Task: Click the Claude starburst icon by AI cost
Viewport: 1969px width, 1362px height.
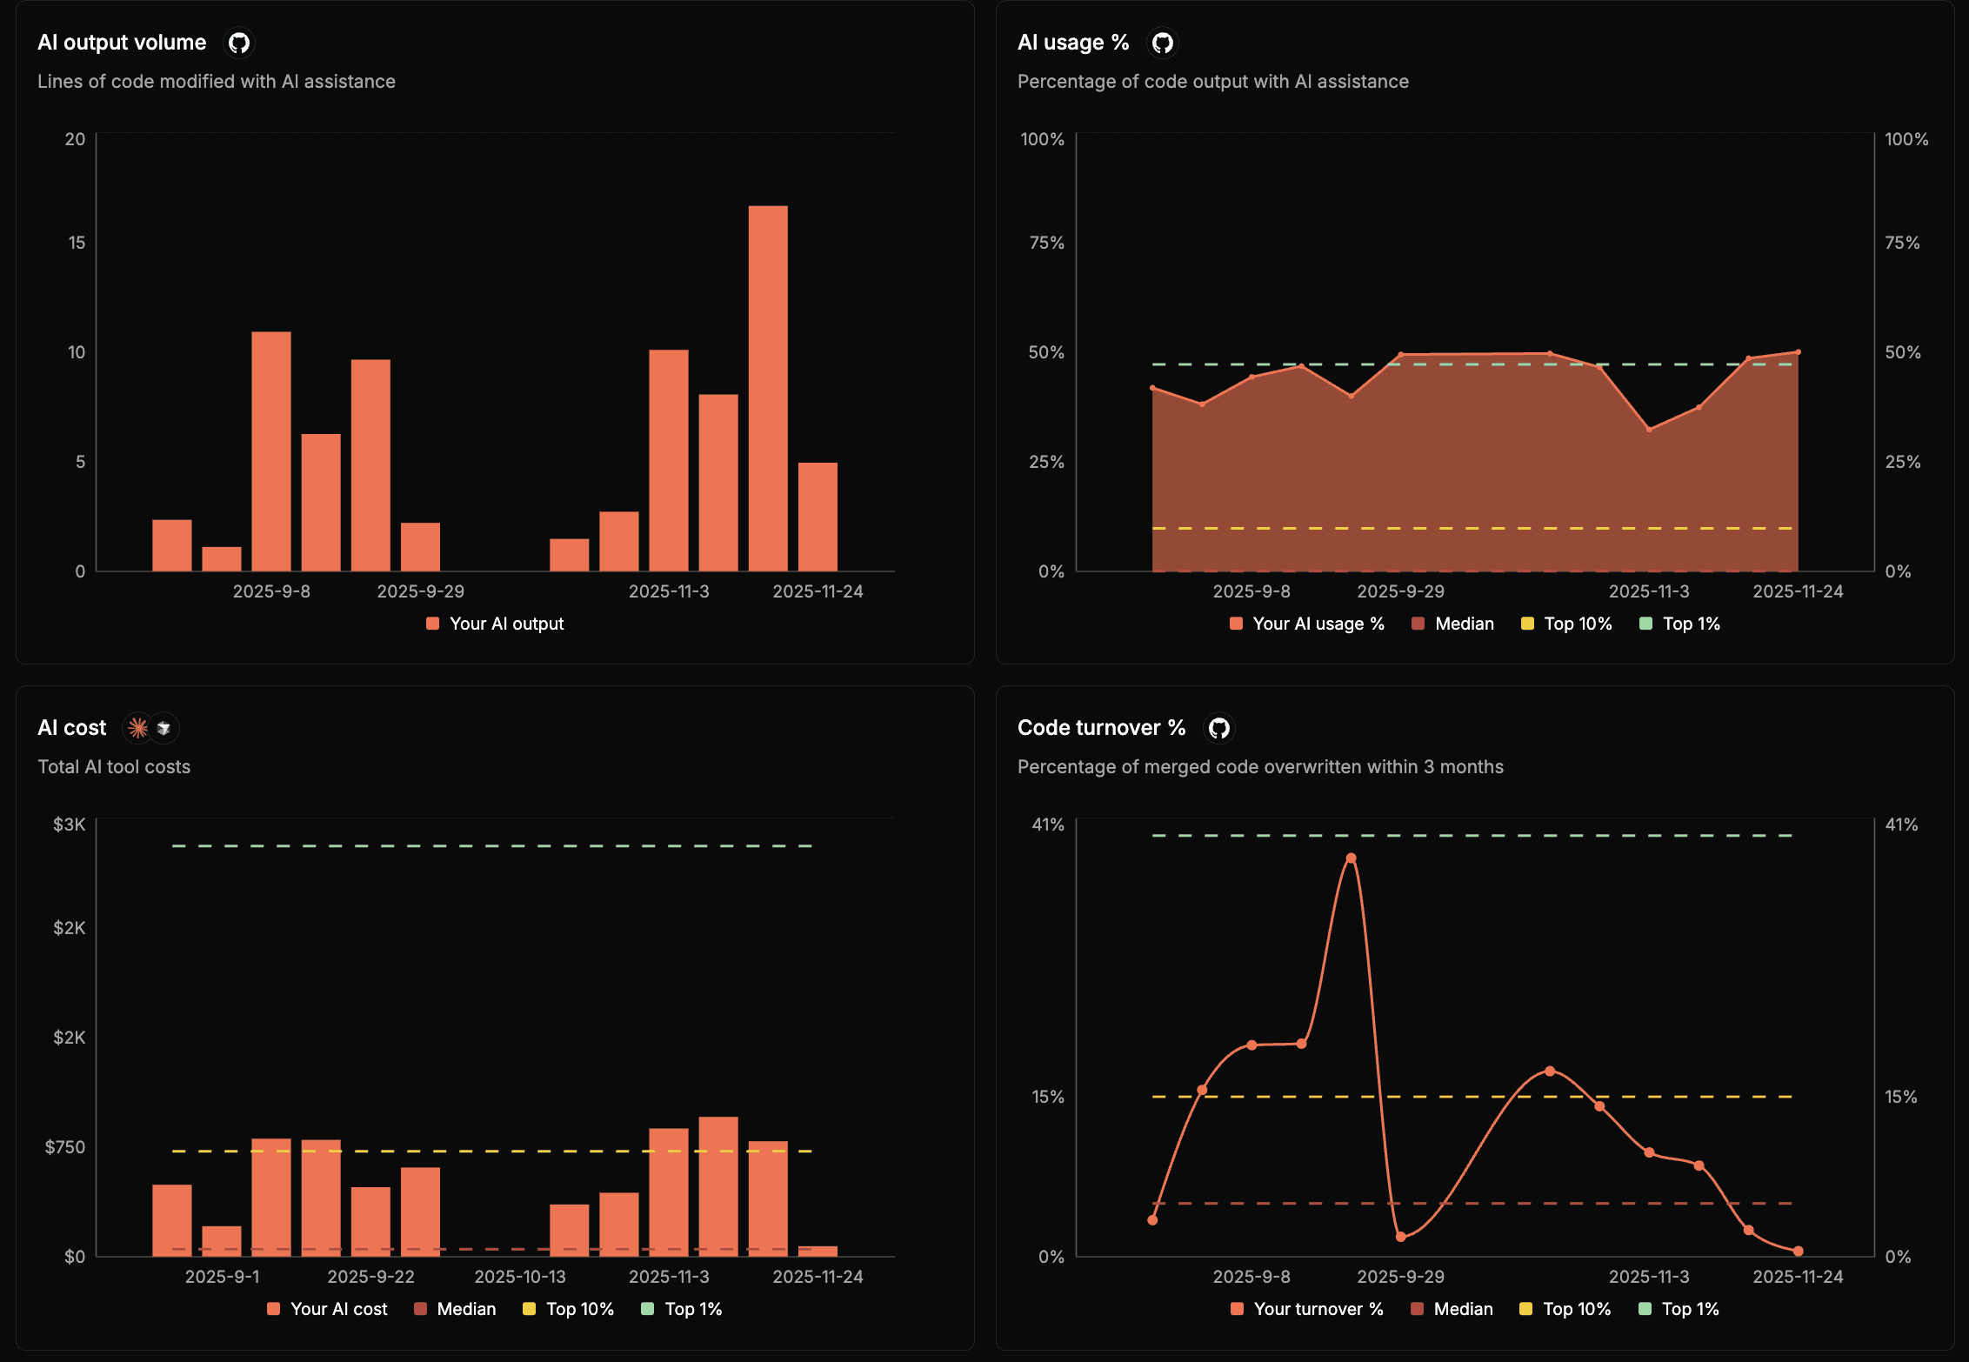Action: tap(138, 728)
